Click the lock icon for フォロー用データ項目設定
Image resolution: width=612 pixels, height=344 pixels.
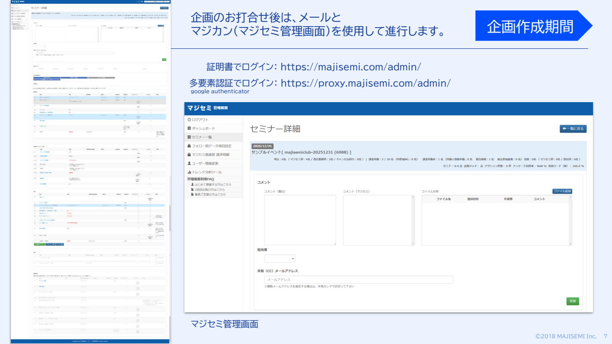[x=189, y=146]
